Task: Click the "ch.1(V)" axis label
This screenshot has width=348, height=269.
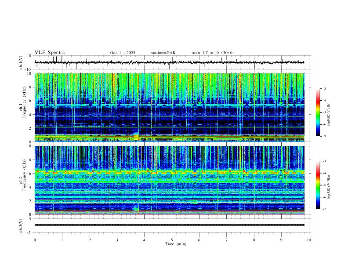Action: (x=21, y=62)
